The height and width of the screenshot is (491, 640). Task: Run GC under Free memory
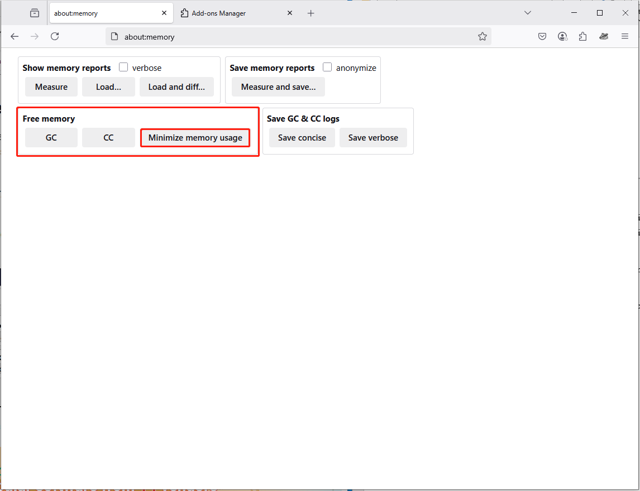click(x=51, y=138)
